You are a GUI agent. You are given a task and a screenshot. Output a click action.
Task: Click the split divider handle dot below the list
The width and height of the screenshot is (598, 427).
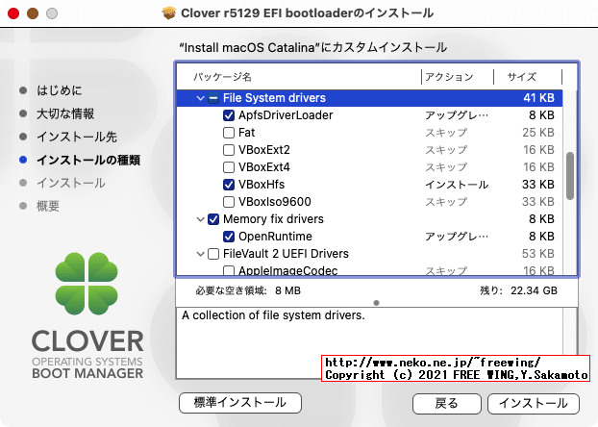(377, 303)
